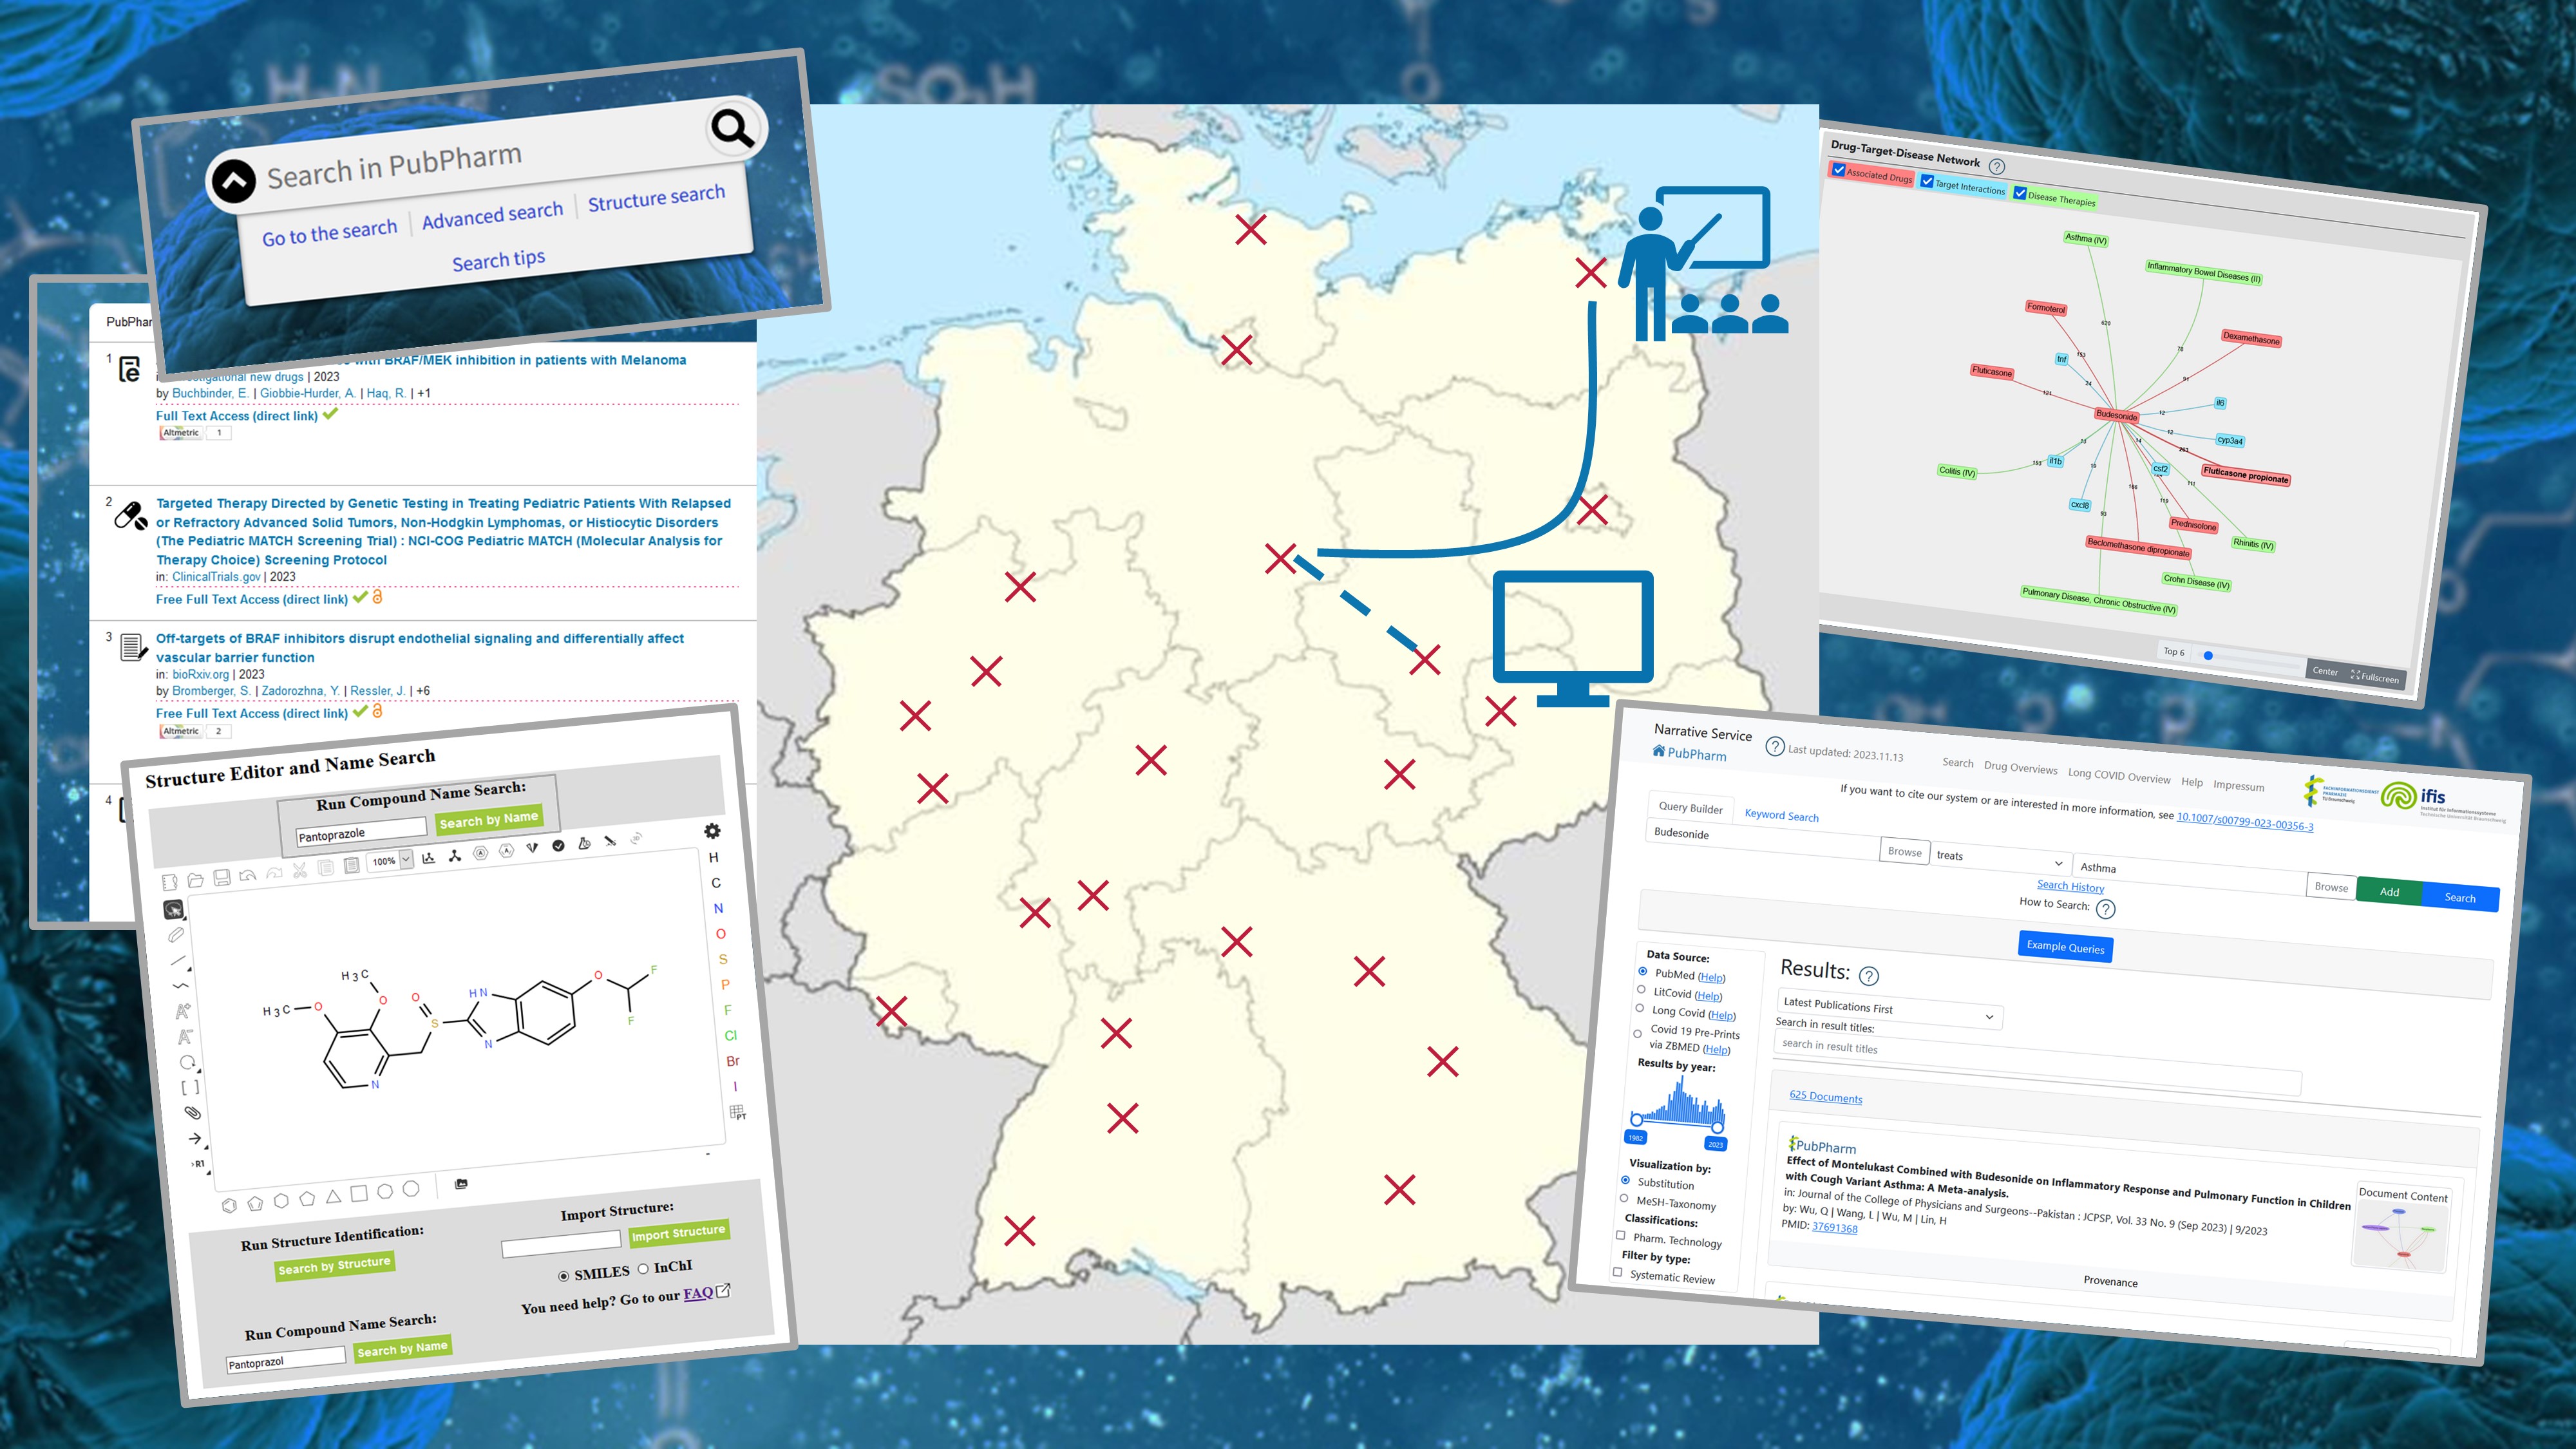Click the Advanced search link
The height and width of the screenshot is (1449, 2576).
tap(492, 215)
